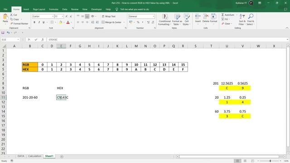Apply red font color swatch
The image size is (290, 163).
68,22
